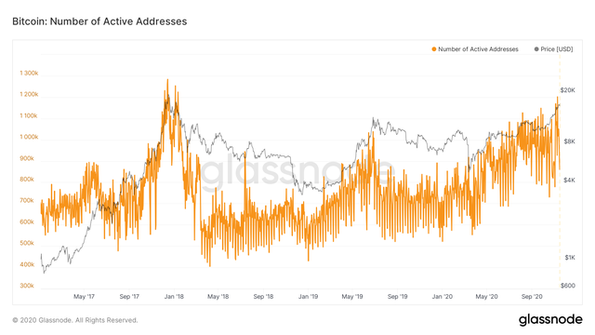The width and height of the screenshot is (595, 335).
Task: Click the 300k y-axis label
Action: pyautogui.click(x=27, y=286)
